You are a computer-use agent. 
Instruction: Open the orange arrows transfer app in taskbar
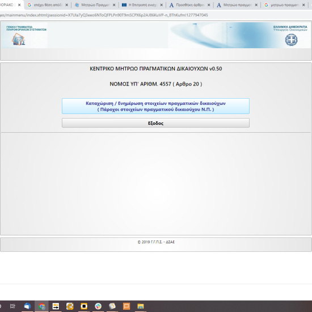[56, 306]
